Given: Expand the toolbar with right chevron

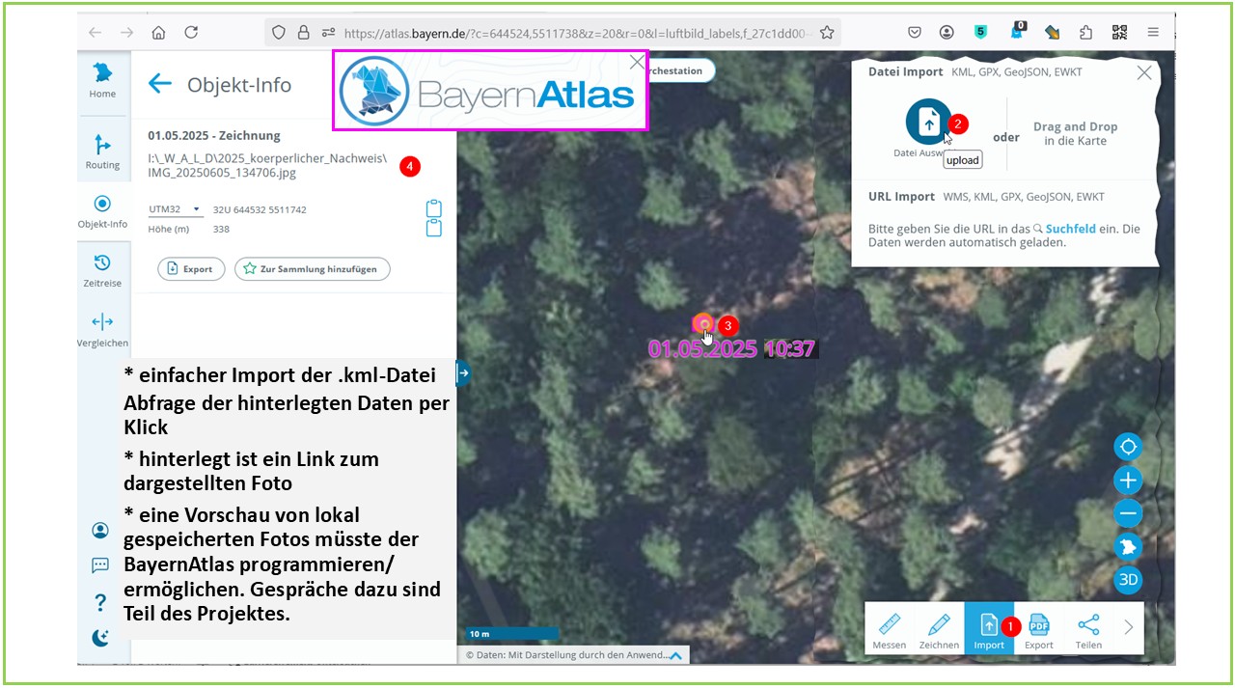Looking at the screenshot, I should pyautogui.click(x=1128, y=628).
